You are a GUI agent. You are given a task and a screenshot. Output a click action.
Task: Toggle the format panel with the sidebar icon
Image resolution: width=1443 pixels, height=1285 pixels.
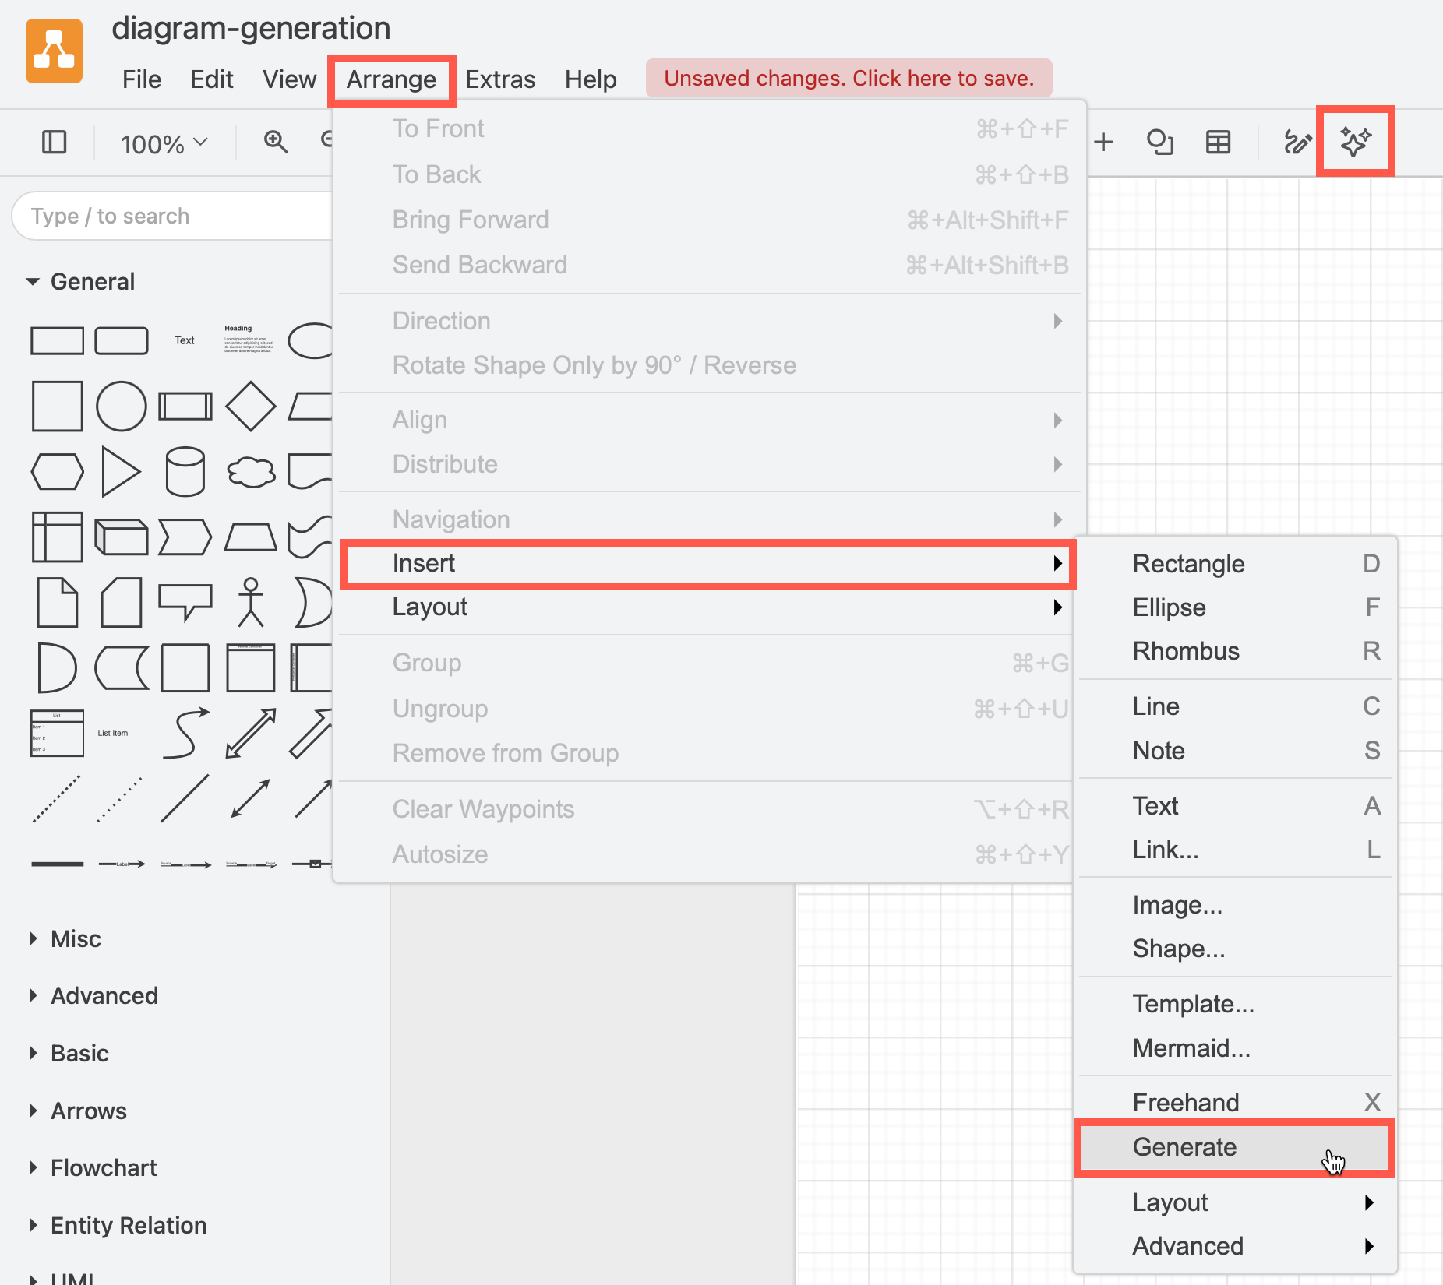[54, 142]
